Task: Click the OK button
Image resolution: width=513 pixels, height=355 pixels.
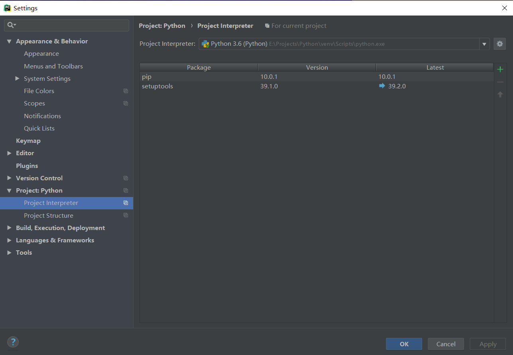Action: click(x=404, y=344)
